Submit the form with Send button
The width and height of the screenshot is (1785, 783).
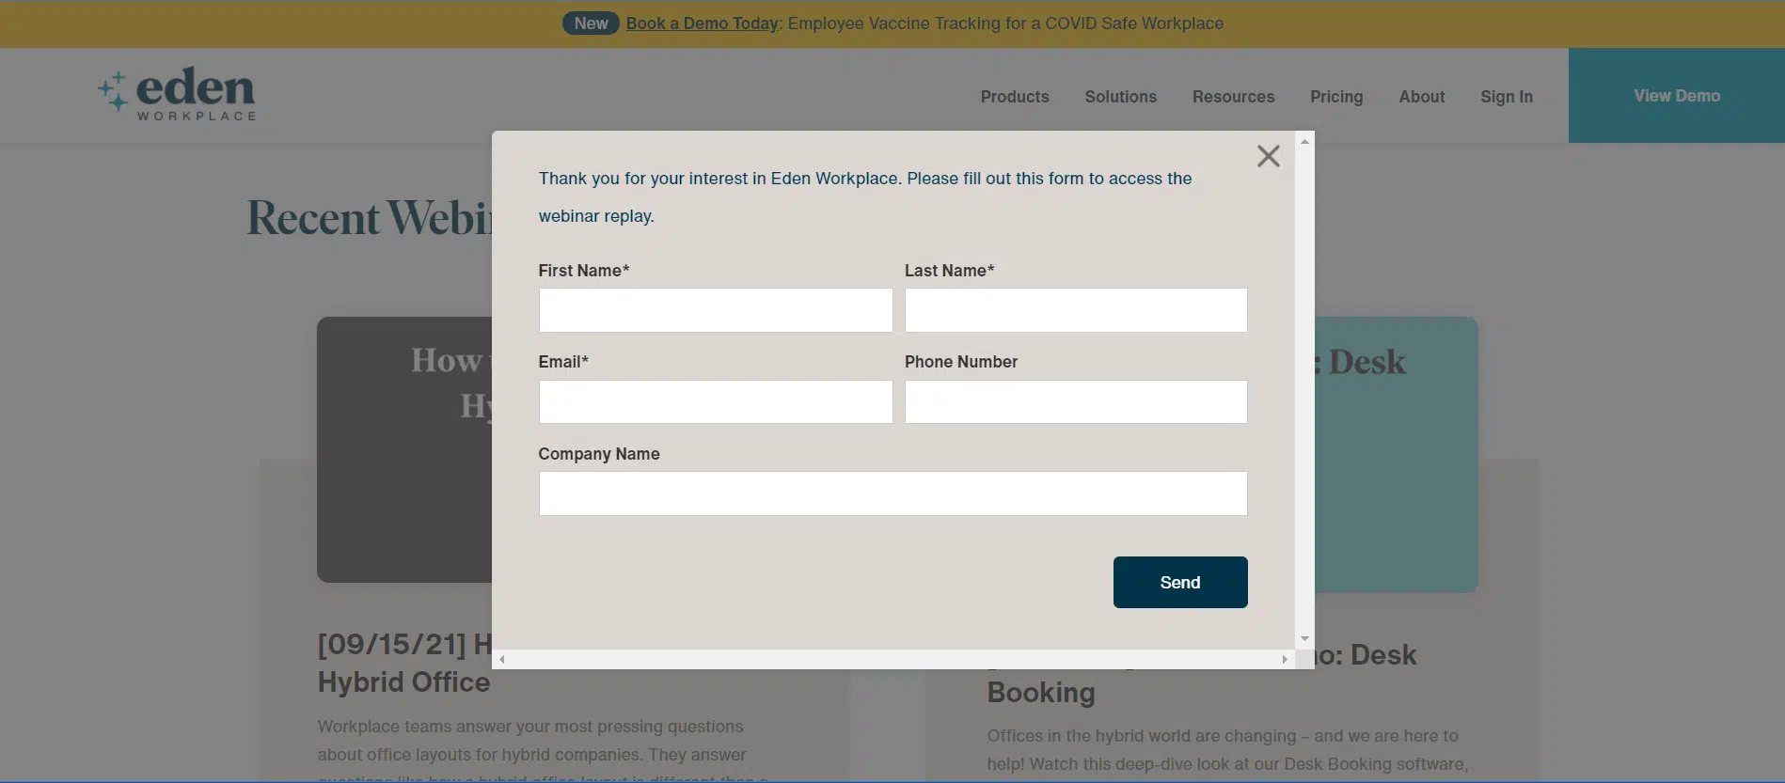pyautogui.click(x=1180, y=583)
